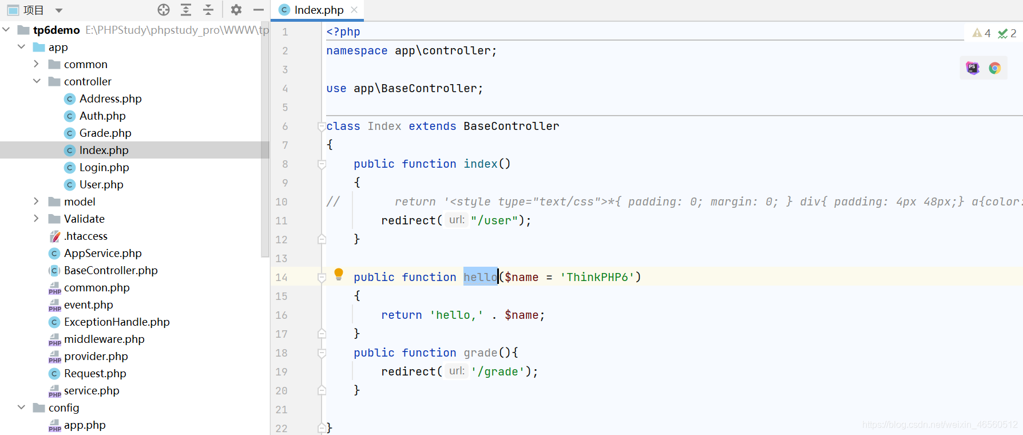Open AppService.php file

click(103, 253)
